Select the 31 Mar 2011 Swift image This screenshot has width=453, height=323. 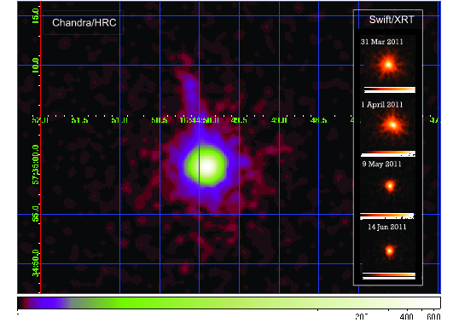pos(388,65)
